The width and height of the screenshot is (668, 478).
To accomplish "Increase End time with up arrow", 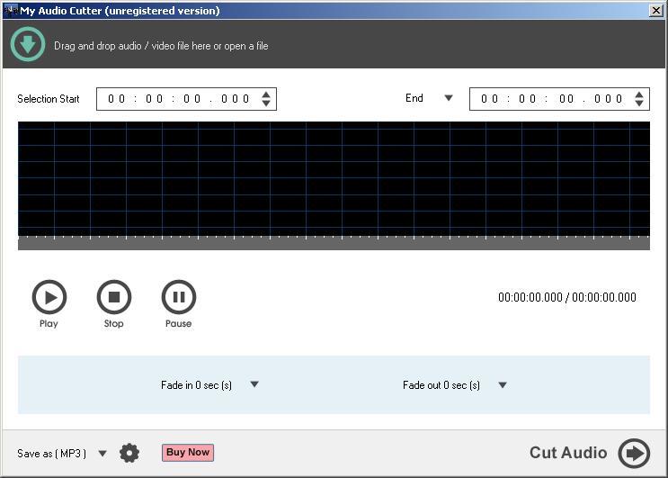I will pyautogui.click(x=638, y=95).
